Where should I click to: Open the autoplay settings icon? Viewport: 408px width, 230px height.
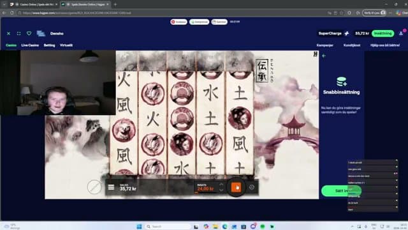tap(252, 187)
